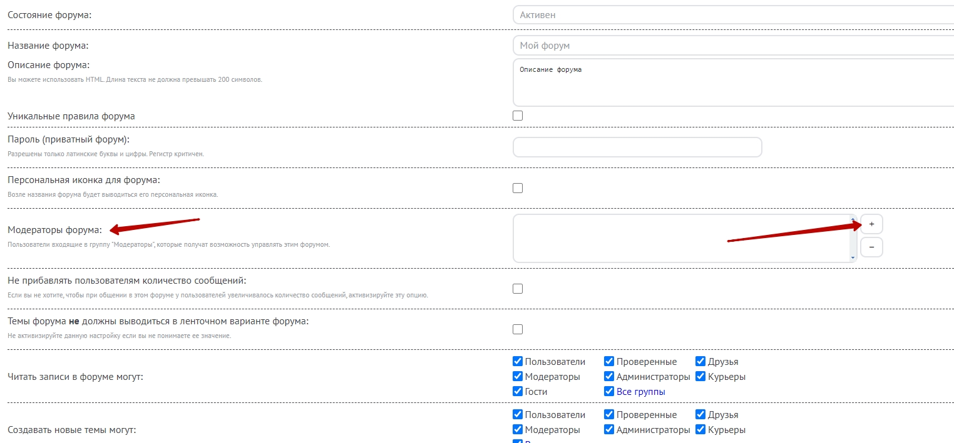This screenshot has width=954, height=443.
Task: Uncheck "Проверенные" in reading permissions
Action: (609, 362)
